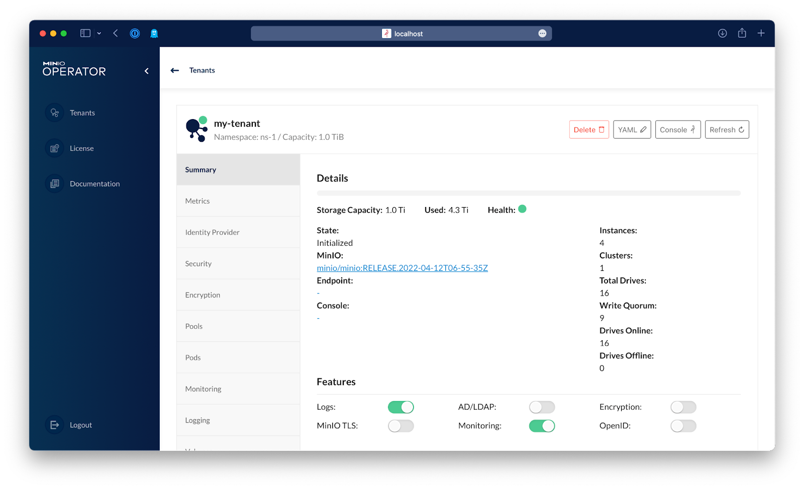Enable the MinIO TLS toggle

(400, 426)
